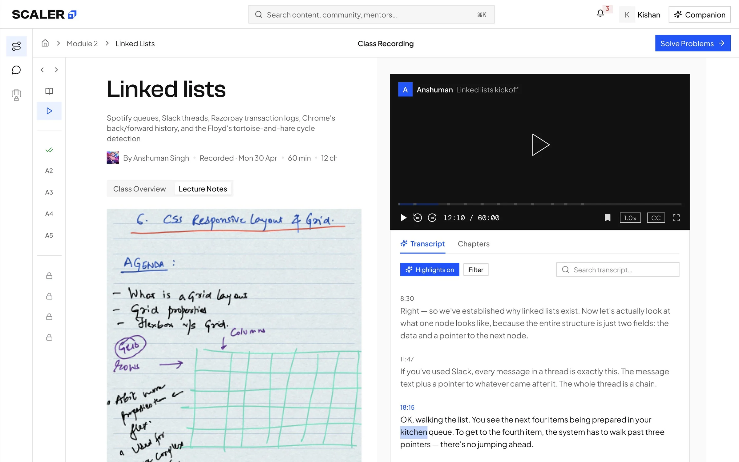The width and height of the screenshot is (739, 462).
Task: Open Module 2 breadcrumb link
Action: (82, 43)
